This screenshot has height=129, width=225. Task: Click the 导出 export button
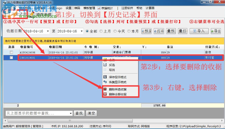(x=216, y=31)
